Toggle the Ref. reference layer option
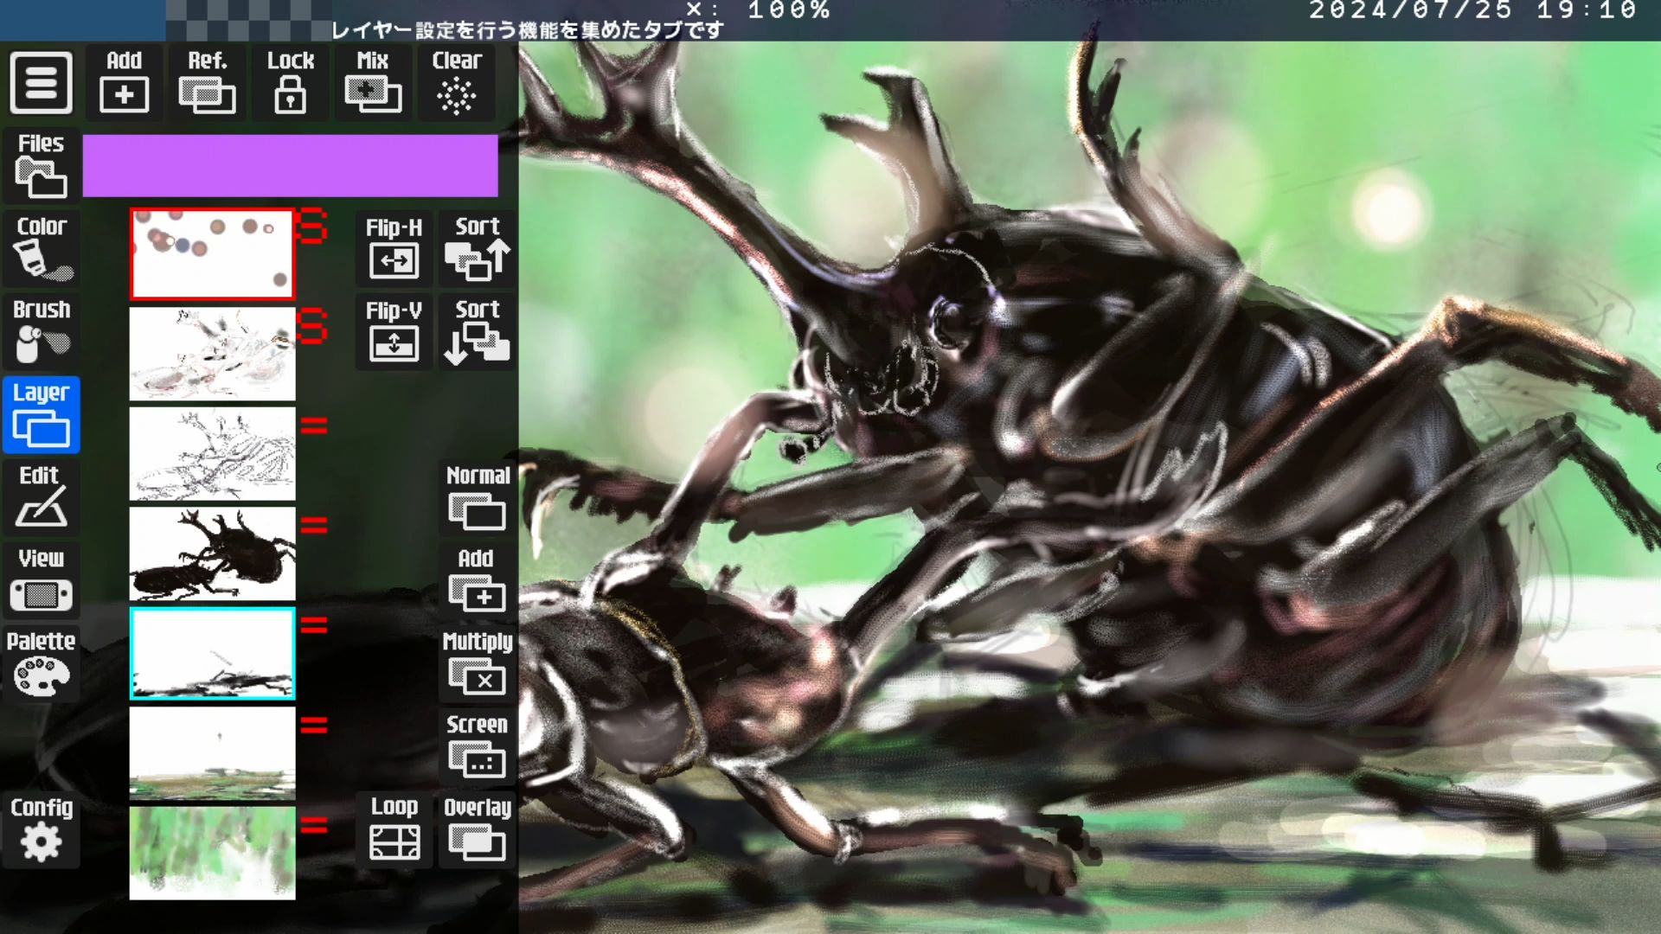Image resolution: width=1661 pixels, height=934 pixels. tap(208, 83)
